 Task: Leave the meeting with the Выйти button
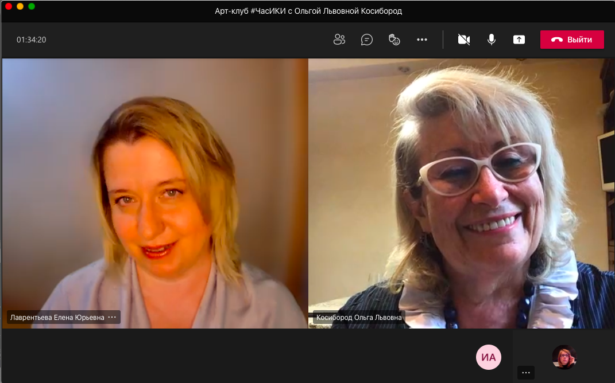(x=572, y=40)
